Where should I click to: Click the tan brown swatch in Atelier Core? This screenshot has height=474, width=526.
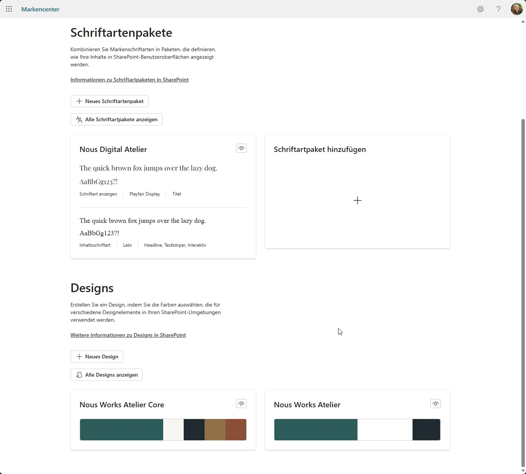(215, 430)
